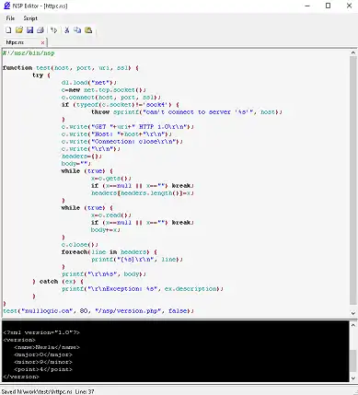
Task: Click the NSP Editor app icon in title bar
Action: [x=6, y=6]
